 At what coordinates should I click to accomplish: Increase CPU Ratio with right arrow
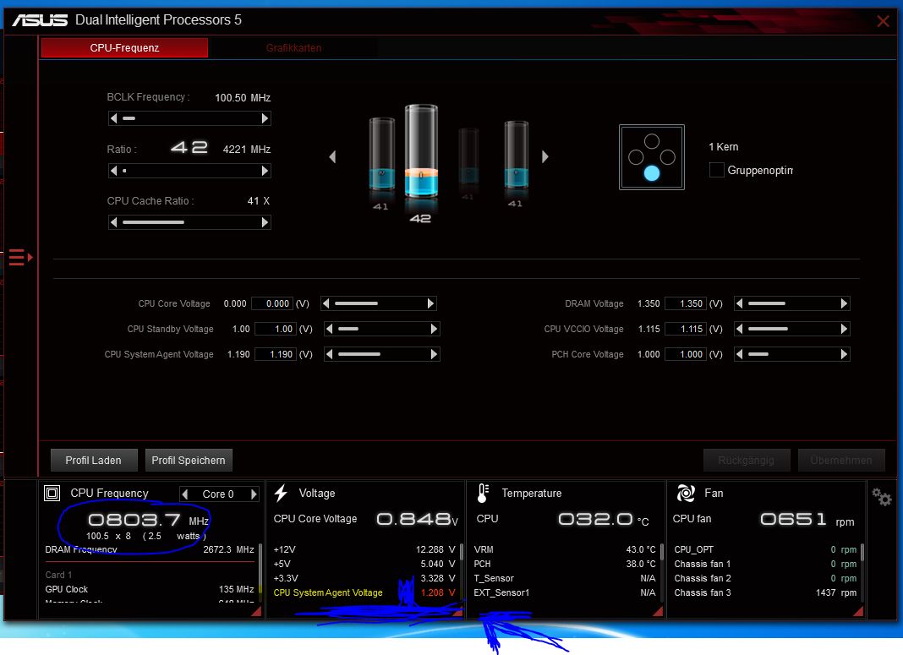click(265, 171)
